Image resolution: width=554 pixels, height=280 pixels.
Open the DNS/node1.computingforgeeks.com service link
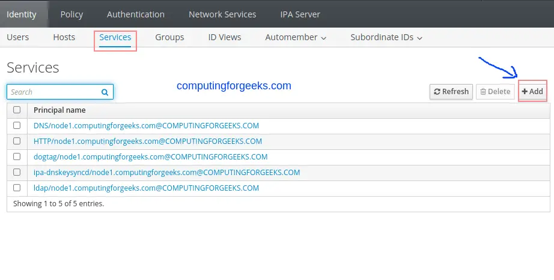pyautogui.click(x=146, y=125)
